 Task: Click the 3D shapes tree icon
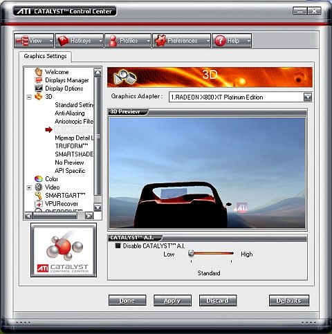click(39, 97)
